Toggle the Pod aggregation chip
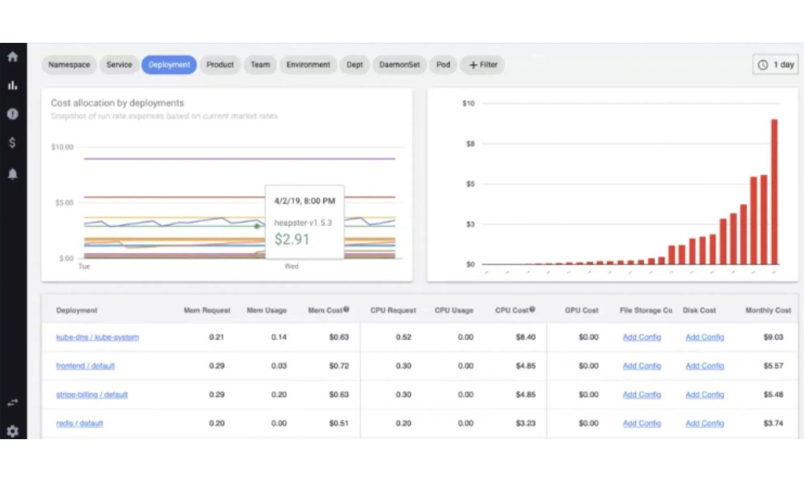 click(443, 65)
